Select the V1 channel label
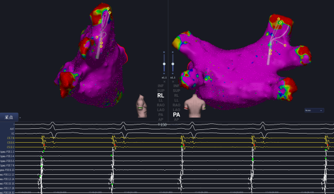This screenshot has width=334, height=194. [13, 134]
